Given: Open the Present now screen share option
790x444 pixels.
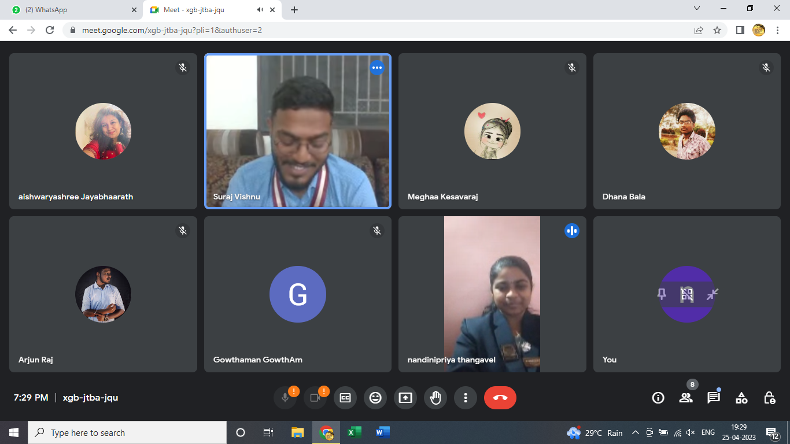Looking at the screenshot, I should coord(405,398).
